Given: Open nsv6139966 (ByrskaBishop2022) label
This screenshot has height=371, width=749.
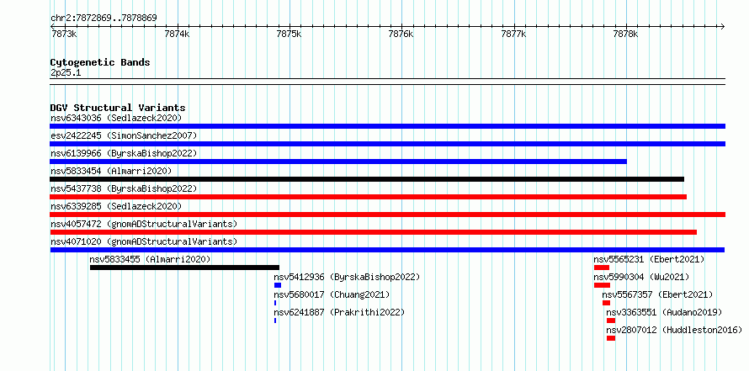Looking at the screenshot, I should [124, 153].
